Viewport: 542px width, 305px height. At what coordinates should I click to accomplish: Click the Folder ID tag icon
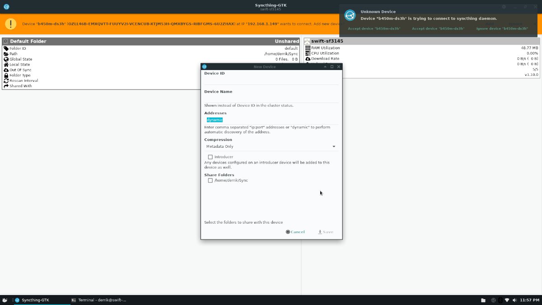click(x=6, y=48)
